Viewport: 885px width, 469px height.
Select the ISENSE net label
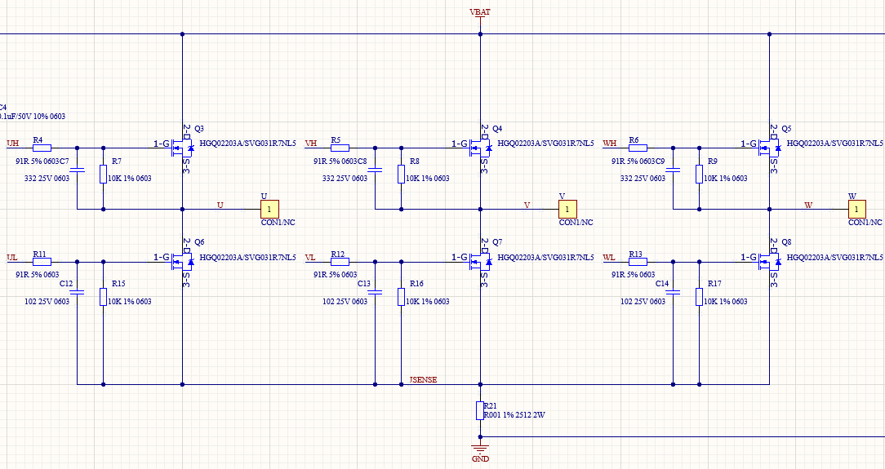[423, 379]
